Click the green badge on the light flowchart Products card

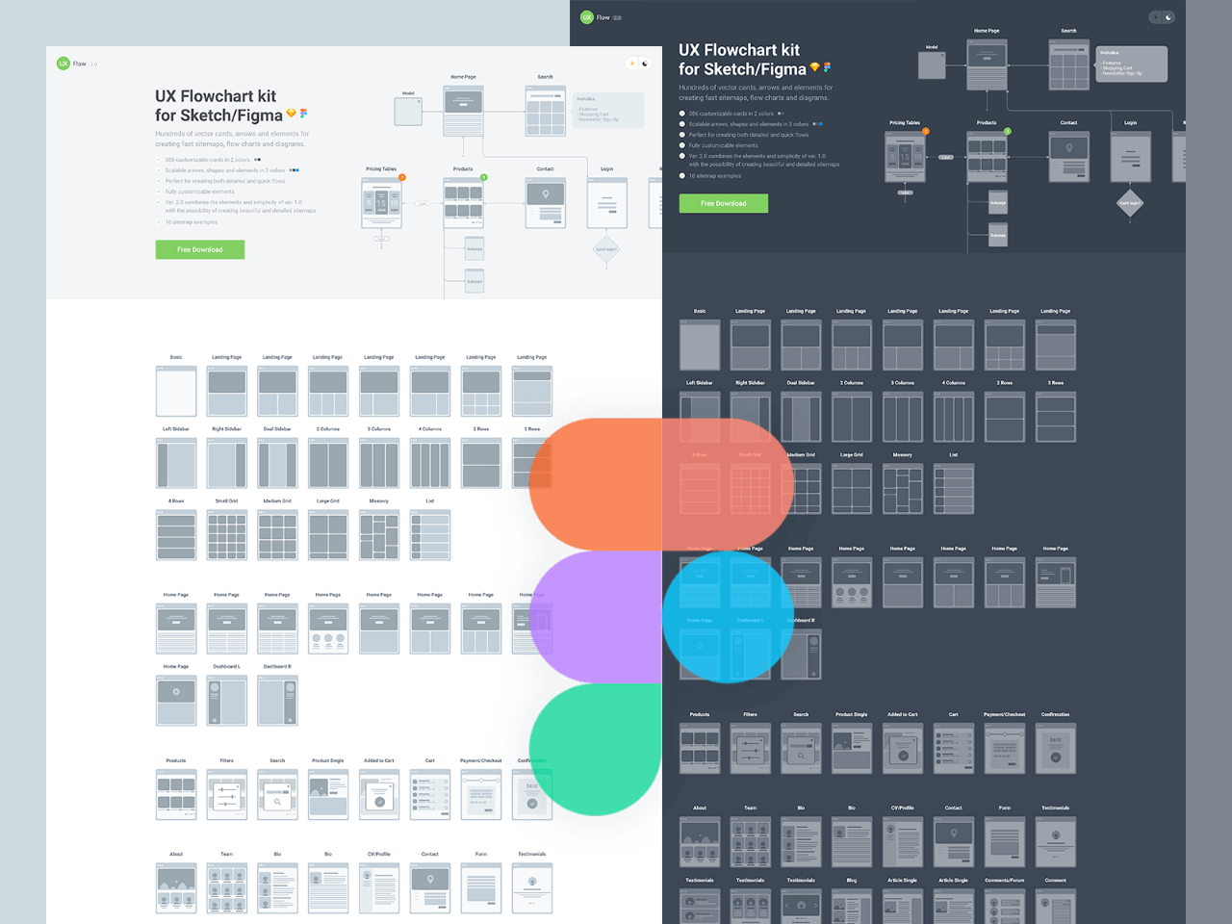click(x=484, y=177)
